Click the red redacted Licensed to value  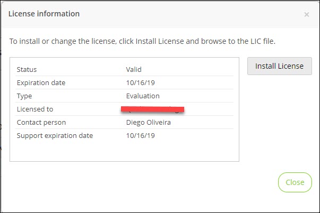[x=153, y=109]
